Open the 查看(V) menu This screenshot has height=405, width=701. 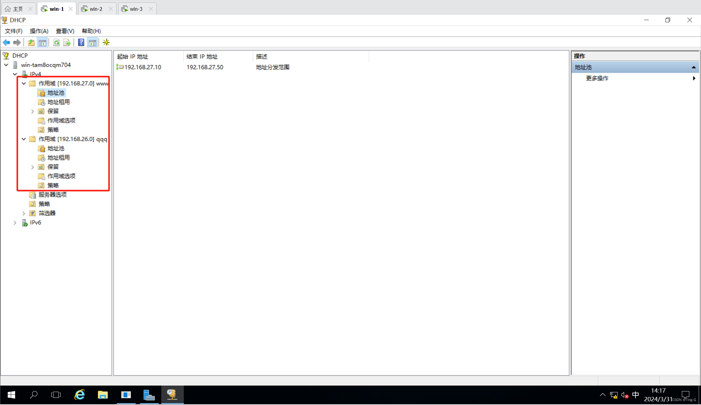click(x=65, y=31)
